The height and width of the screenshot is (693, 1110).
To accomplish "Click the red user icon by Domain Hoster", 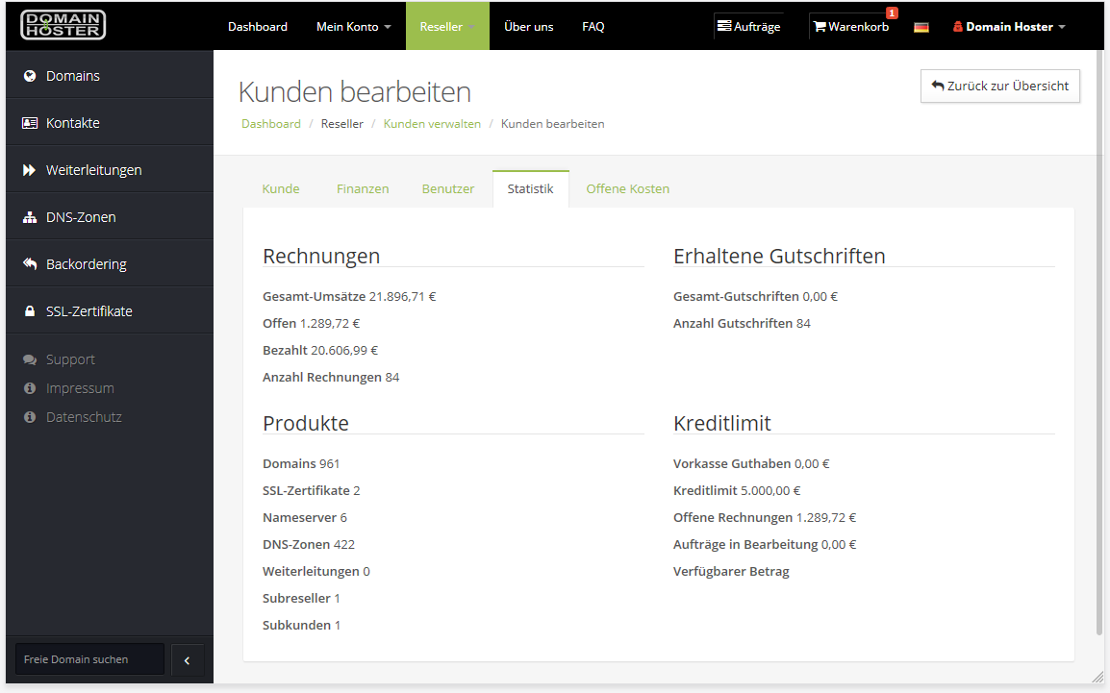I will pos(958,26).
